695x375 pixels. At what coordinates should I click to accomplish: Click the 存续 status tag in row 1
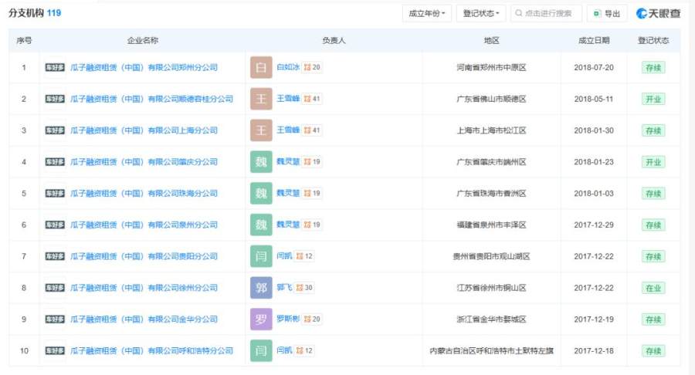653,68
